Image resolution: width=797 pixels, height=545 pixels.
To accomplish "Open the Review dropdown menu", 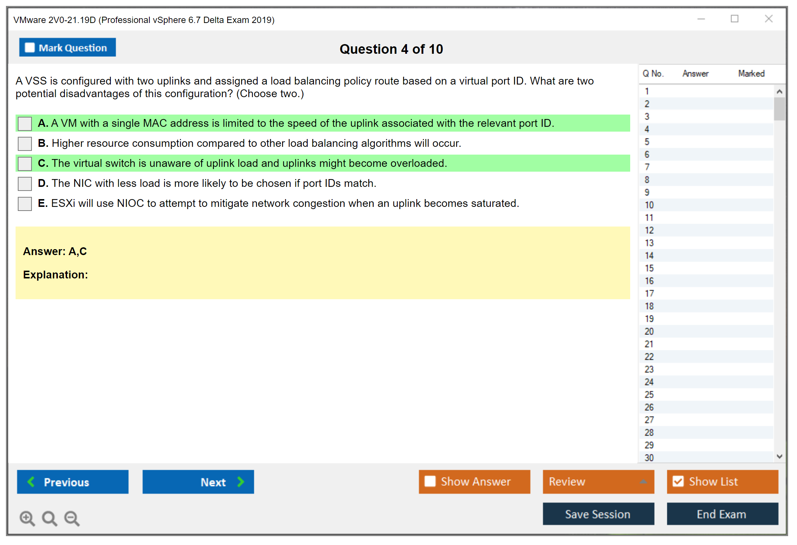I will coord(643,481).
